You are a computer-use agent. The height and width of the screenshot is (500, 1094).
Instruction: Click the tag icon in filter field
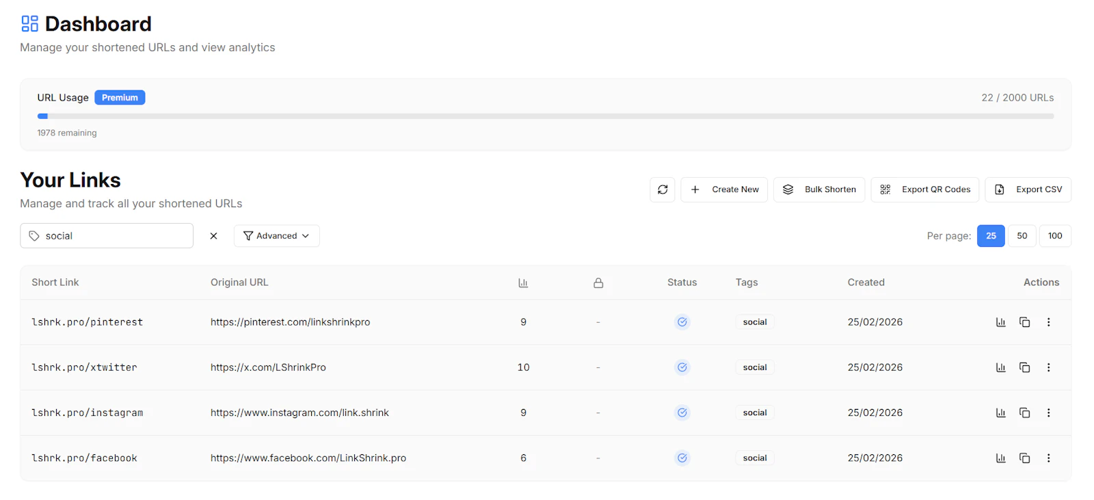34,236
